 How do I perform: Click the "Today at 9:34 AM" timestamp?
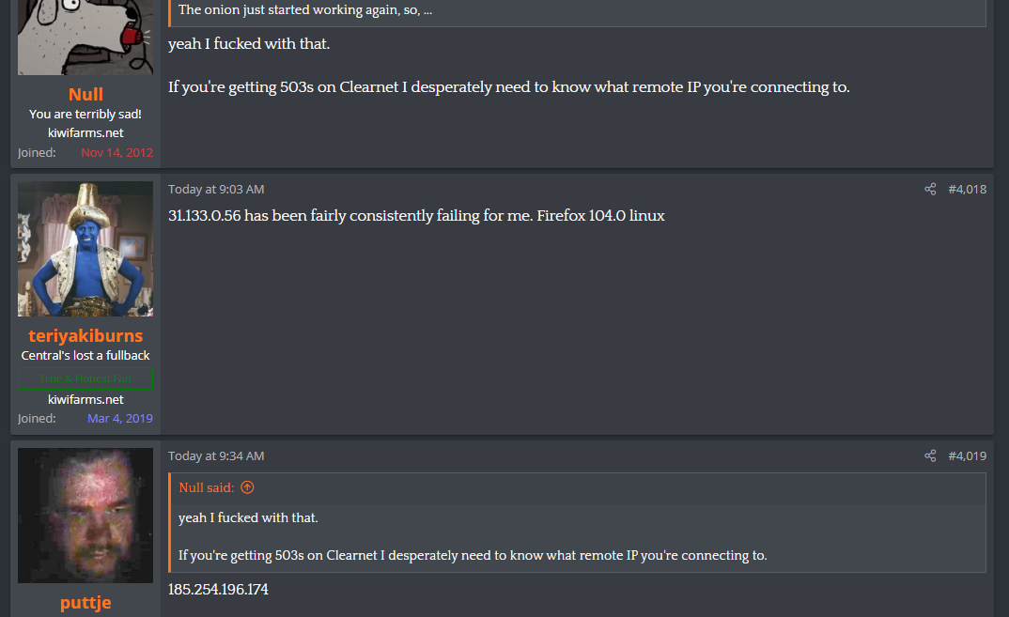click(216, 456)
